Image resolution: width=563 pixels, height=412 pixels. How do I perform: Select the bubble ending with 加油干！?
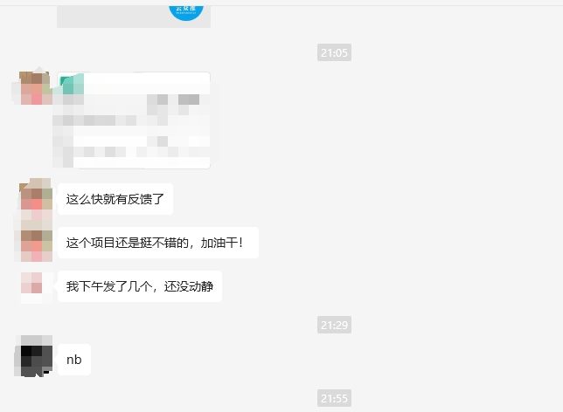point(158,243)
